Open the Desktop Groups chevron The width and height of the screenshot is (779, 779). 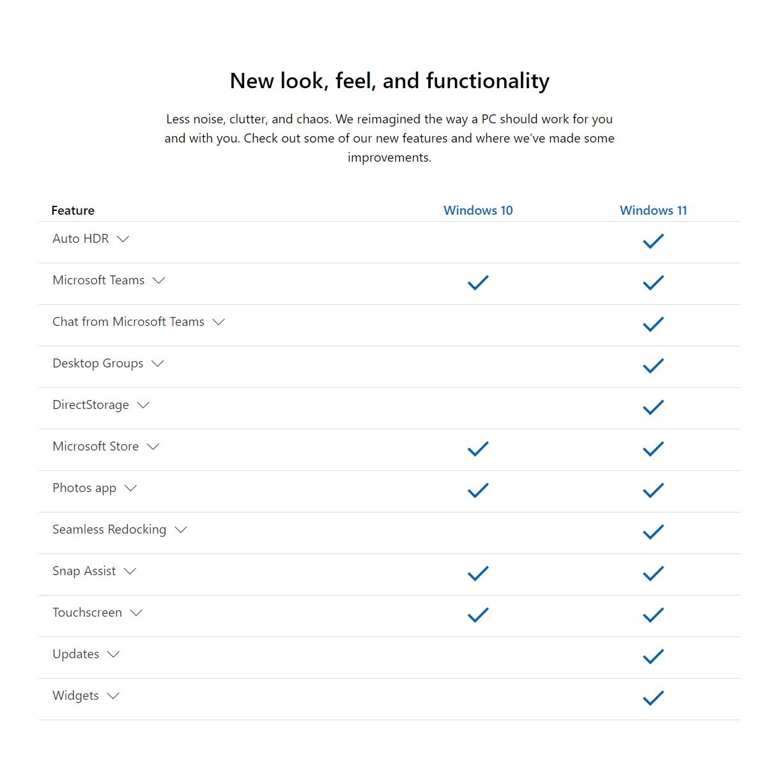tap(157, 364)
